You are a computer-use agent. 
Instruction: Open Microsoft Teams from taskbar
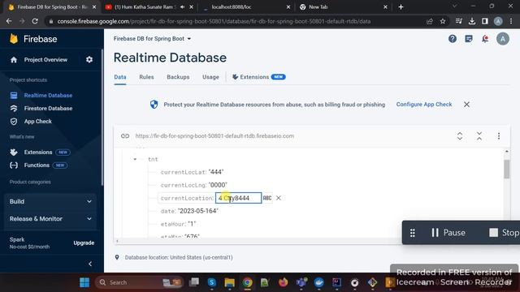click(301, 282)
